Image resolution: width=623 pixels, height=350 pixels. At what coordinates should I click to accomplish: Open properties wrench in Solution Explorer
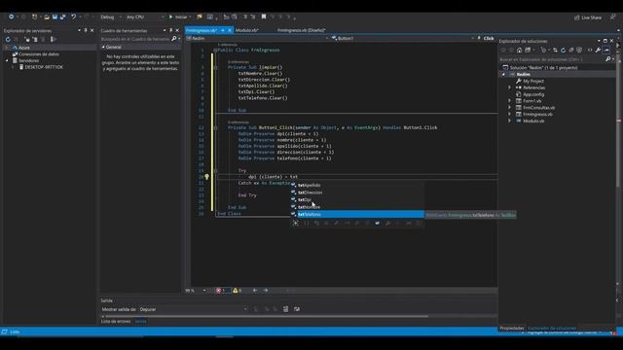click(598, 51)
